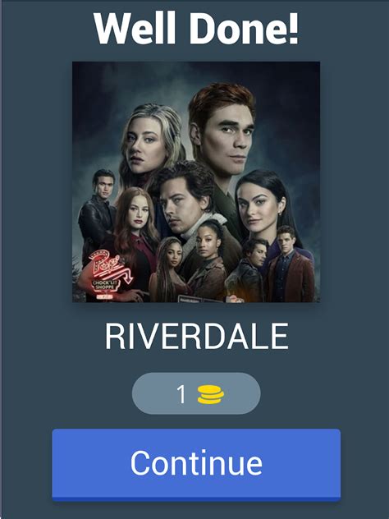Tap the blonde woman's face in poster
This screenshot has height=519, width=389.
(144, 145)
